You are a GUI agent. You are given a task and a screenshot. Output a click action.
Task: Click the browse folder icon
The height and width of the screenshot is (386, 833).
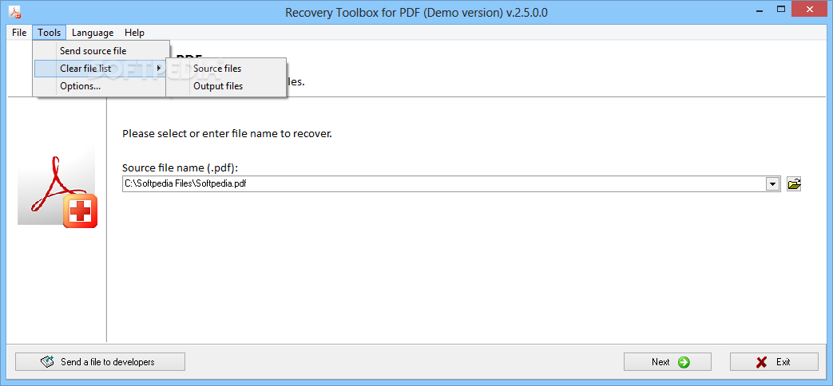pos(794,184)
